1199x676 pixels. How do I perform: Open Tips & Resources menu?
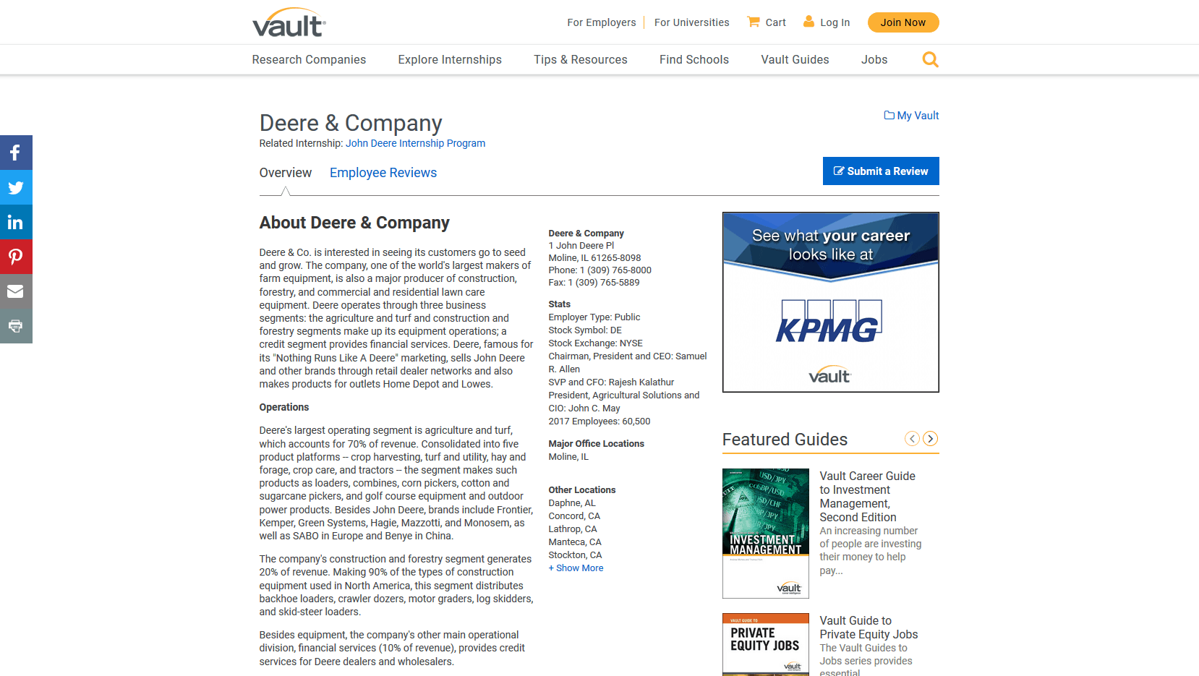(581, 60)
